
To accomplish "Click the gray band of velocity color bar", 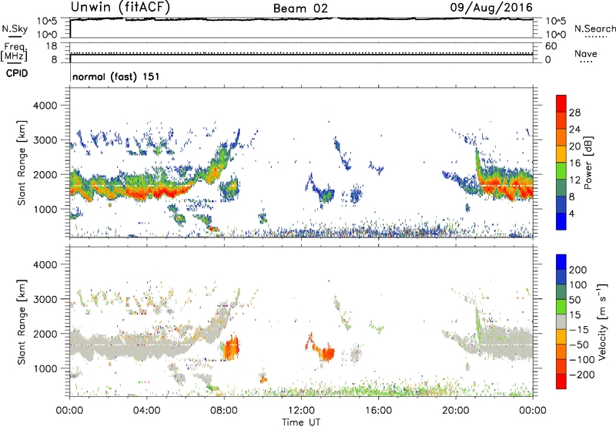I will click(561, 322).
